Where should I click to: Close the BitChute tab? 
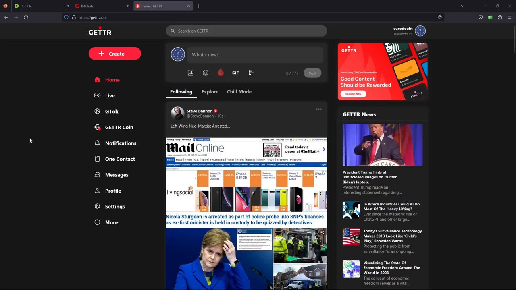128,6
